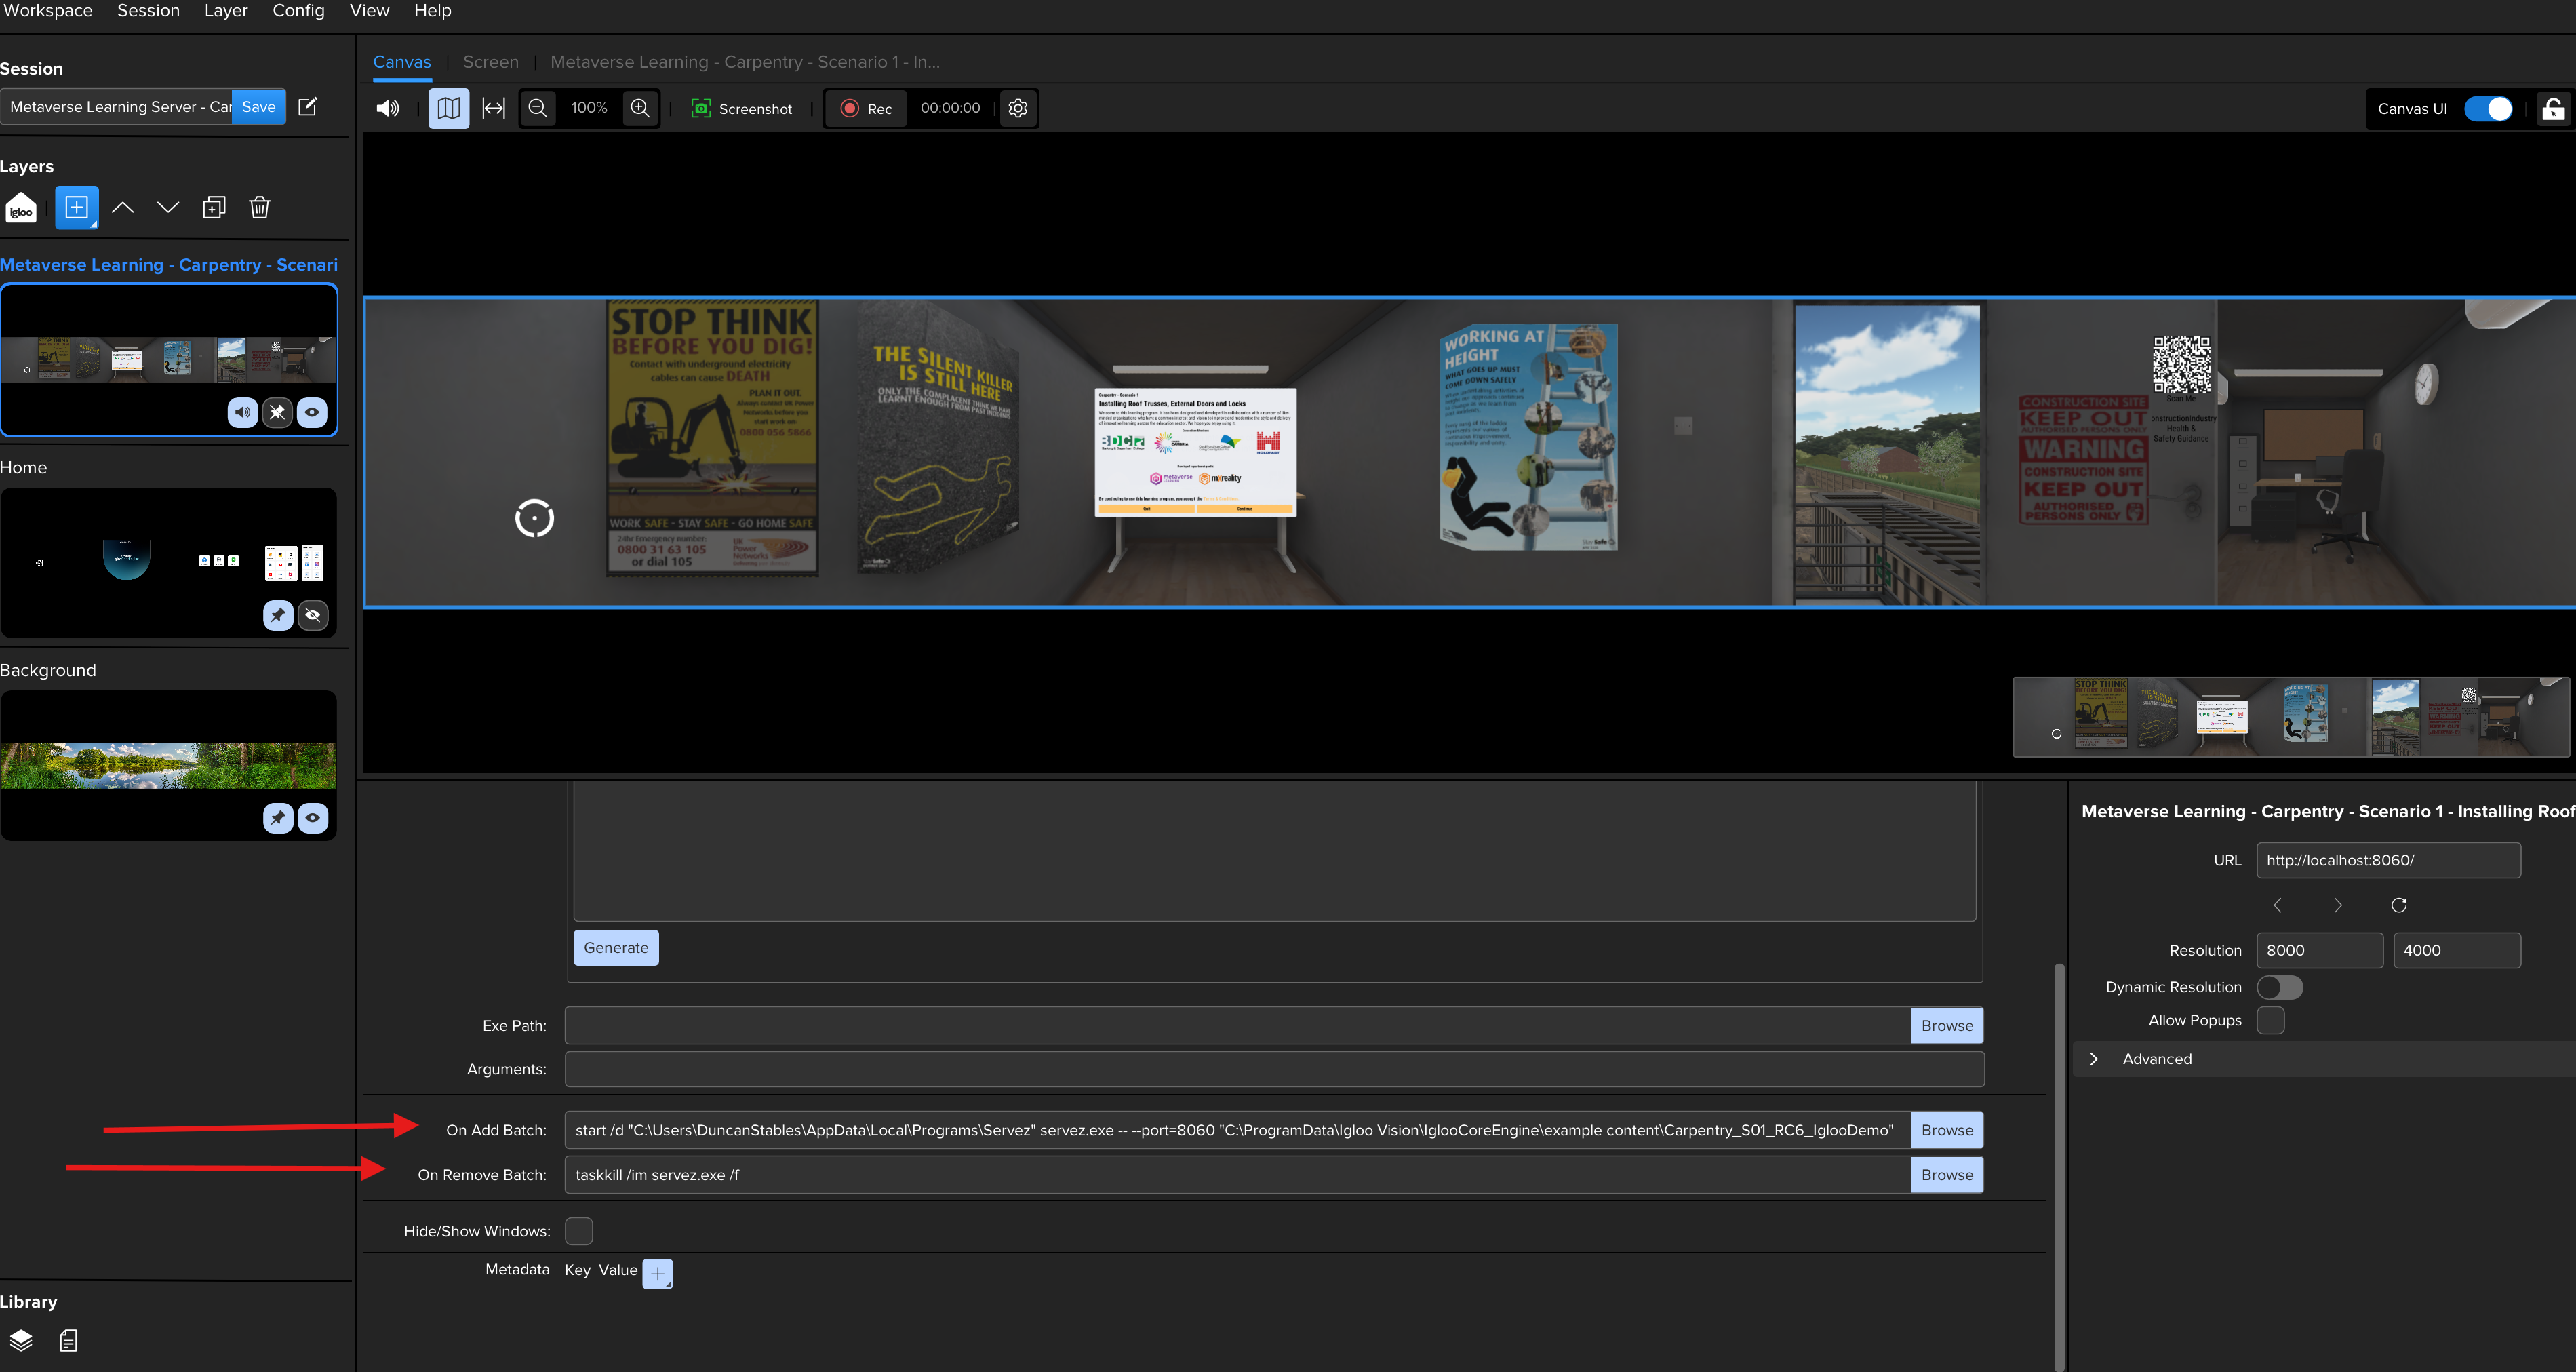This screenshot has width=2576, height=1372.
Task: Switch to the Screen tab
Action: [x=491, y=62]
